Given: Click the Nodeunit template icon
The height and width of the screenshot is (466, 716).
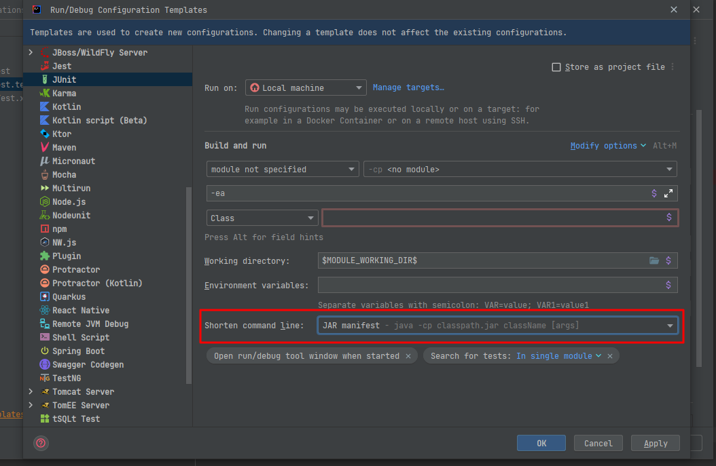Looking at the screenshot, I should point(45,215).
